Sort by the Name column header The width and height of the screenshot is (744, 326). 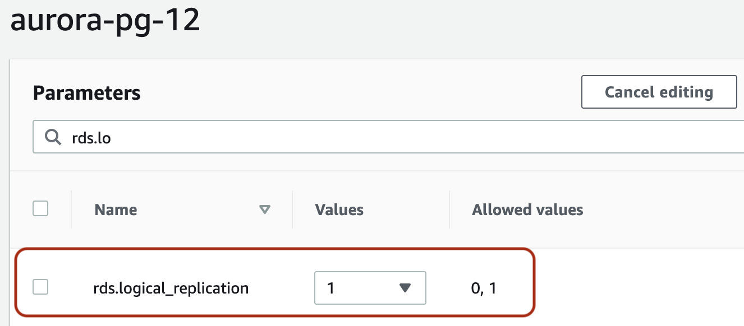(x=116, y=210)
